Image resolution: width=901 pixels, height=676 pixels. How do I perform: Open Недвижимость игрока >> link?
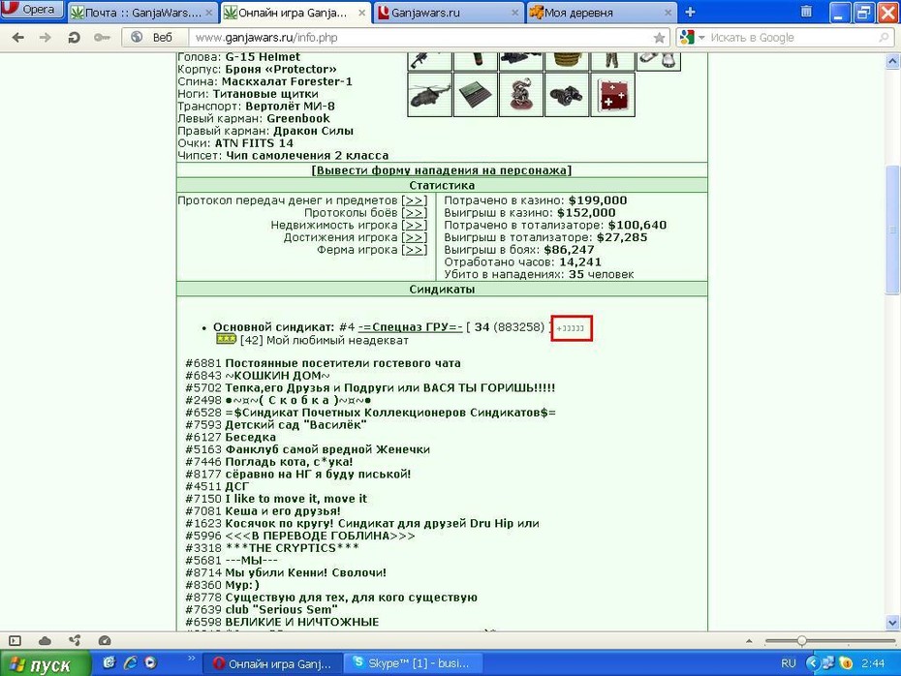[x=415, y=225]
